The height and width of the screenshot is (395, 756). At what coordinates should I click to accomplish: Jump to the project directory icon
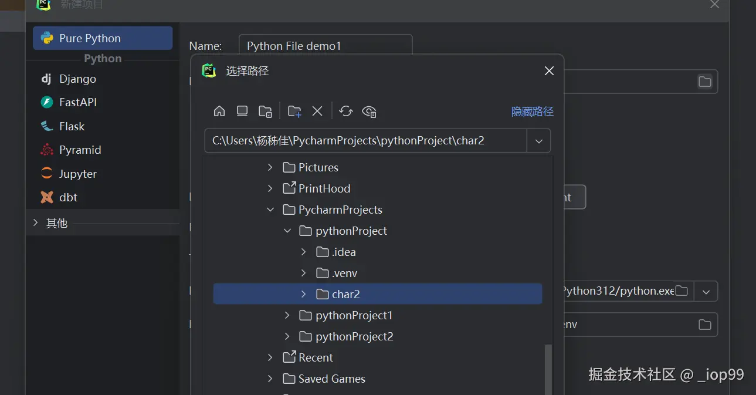click(265, 111)
